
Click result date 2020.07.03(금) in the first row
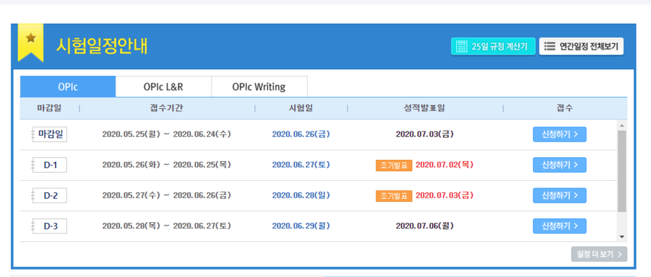425,134
